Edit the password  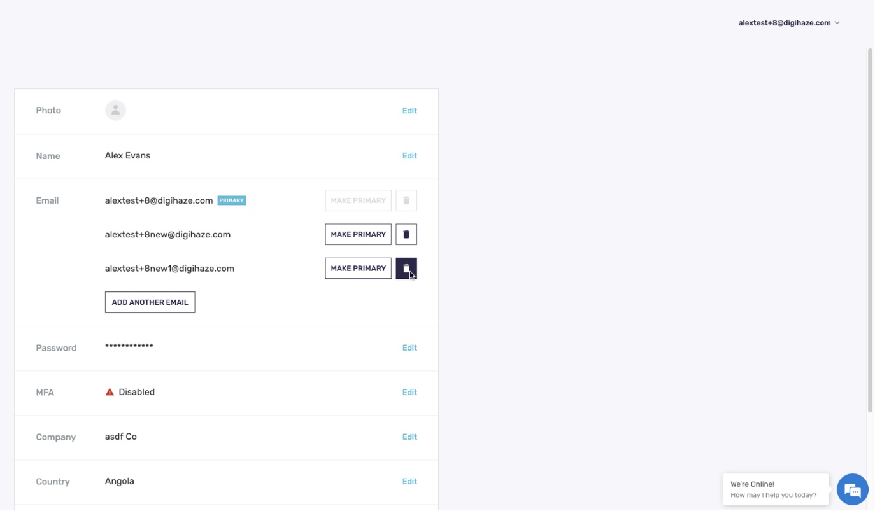coord(409,348)
